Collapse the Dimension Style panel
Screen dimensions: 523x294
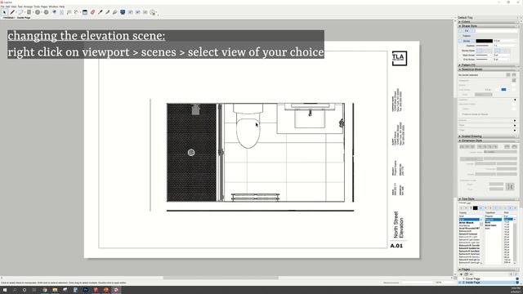[x=460, y=140]
